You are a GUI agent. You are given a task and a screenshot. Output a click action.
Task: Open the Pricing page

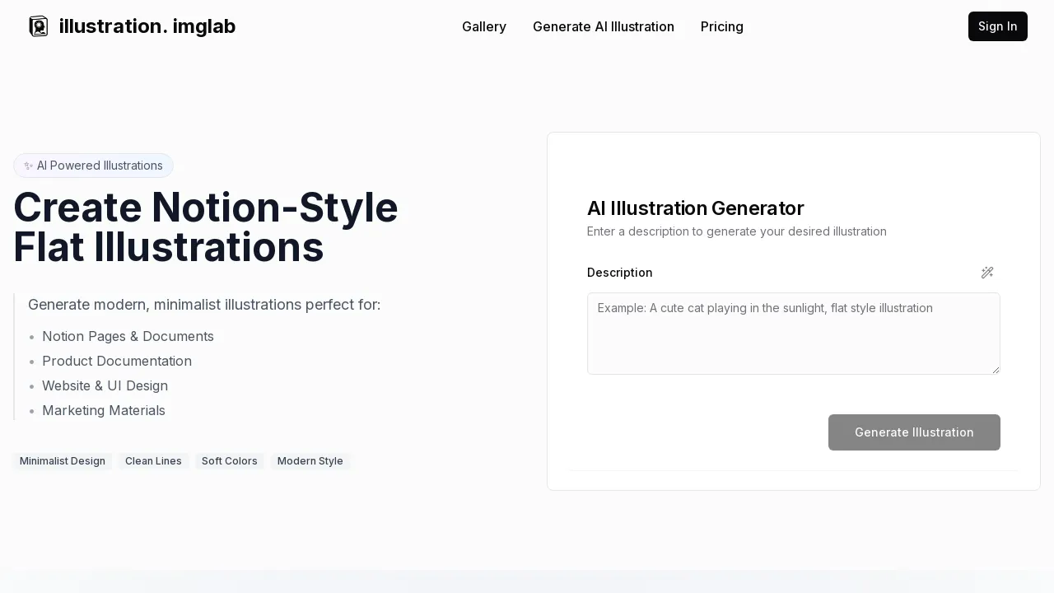click(x=722, y=26)
